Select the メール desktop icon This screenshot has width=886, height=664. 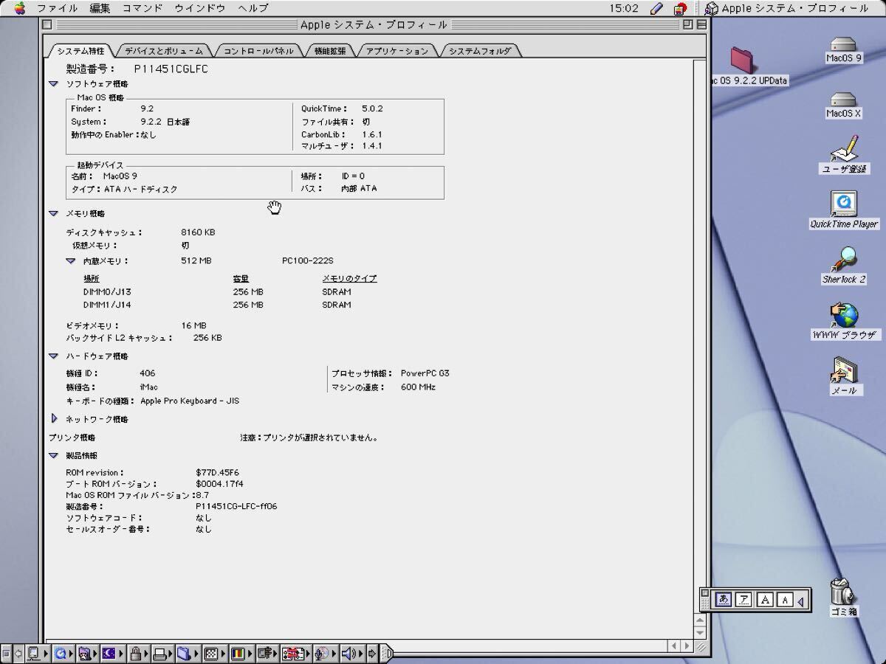(844, 376)
